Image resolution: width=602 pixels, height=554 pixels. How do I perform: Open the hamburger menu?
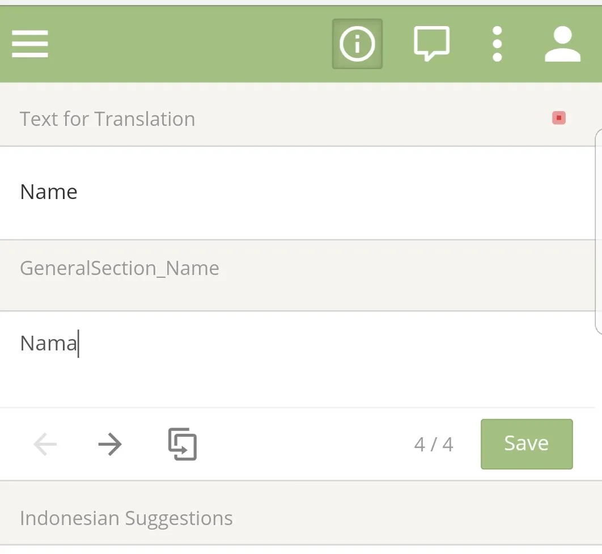pos(30,44)
